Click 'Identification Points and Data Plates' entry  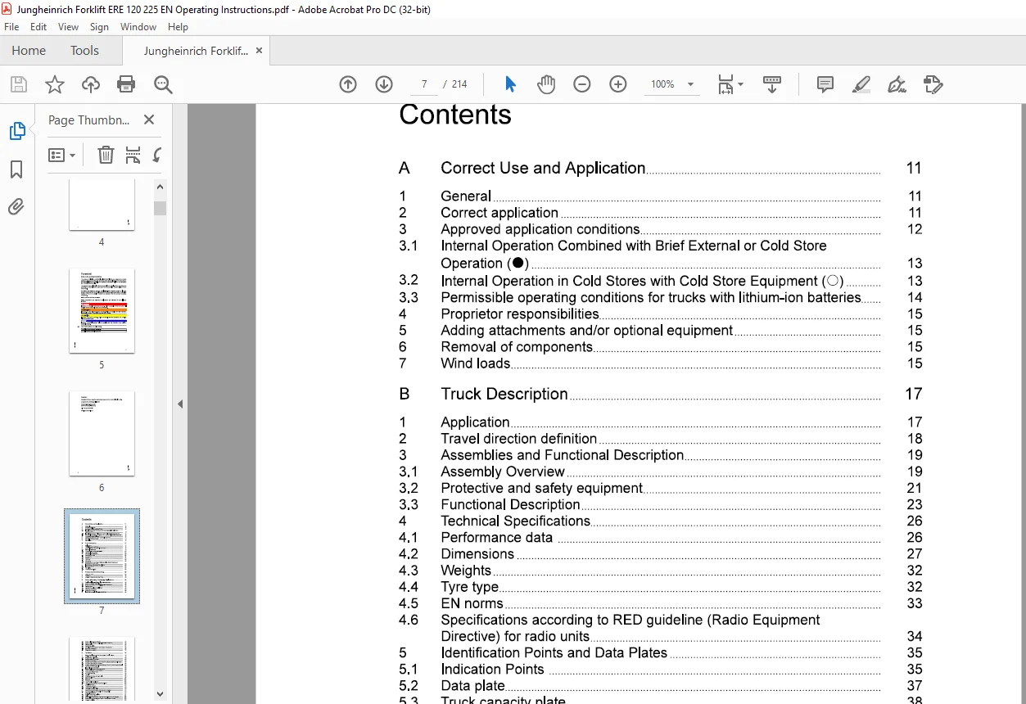[x=554, y=652]
